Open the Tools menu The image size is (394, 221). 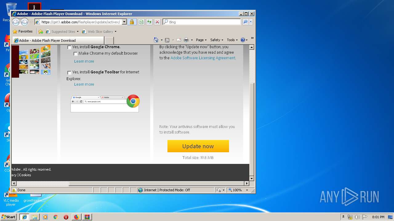232,40
